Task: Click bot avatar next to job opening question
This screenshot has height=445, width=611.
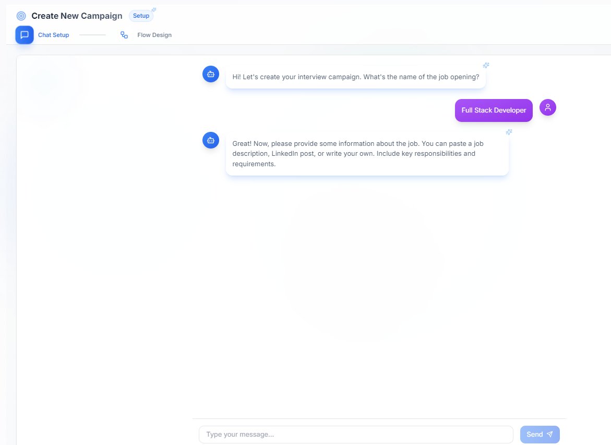Action: point(211,74)
